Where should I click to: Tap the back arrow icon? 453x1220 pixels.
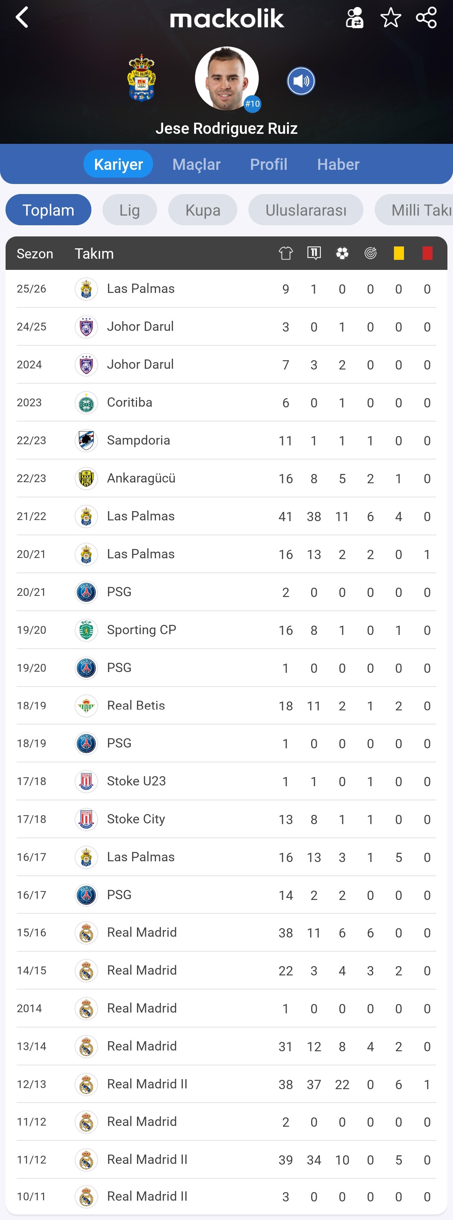point(22,18)
